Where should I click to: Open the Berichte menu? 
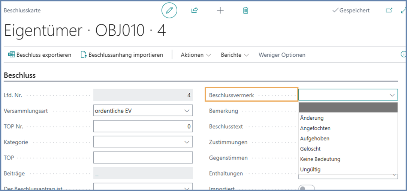[x=235, y=55]
